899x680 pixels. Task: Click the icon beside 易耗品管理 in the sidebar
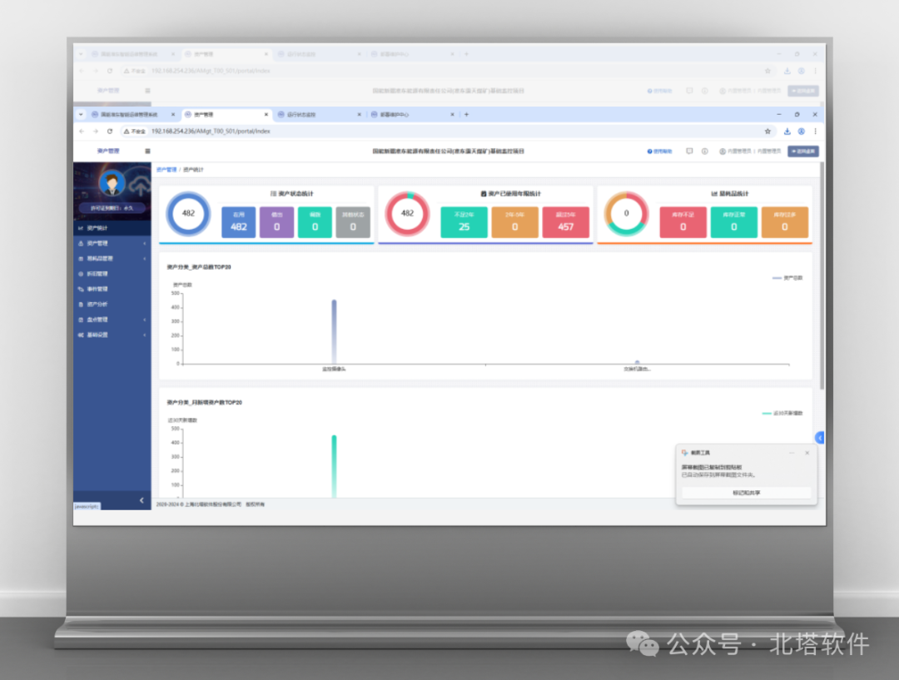pyautogui.click(x=81, y=259)
